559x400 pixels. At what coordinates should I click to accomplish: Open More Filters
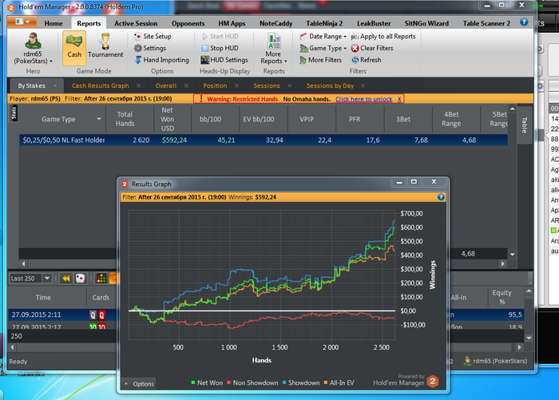coord(320,60)
